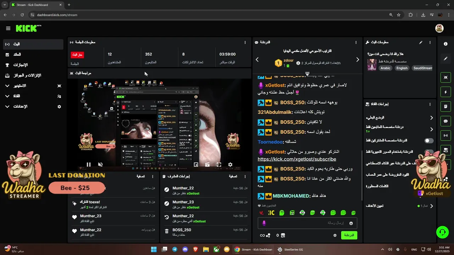Screen dimensions: 454x255
Task: Toggle the session info broadcast widget in the right rail
Action: pos(445,135)
